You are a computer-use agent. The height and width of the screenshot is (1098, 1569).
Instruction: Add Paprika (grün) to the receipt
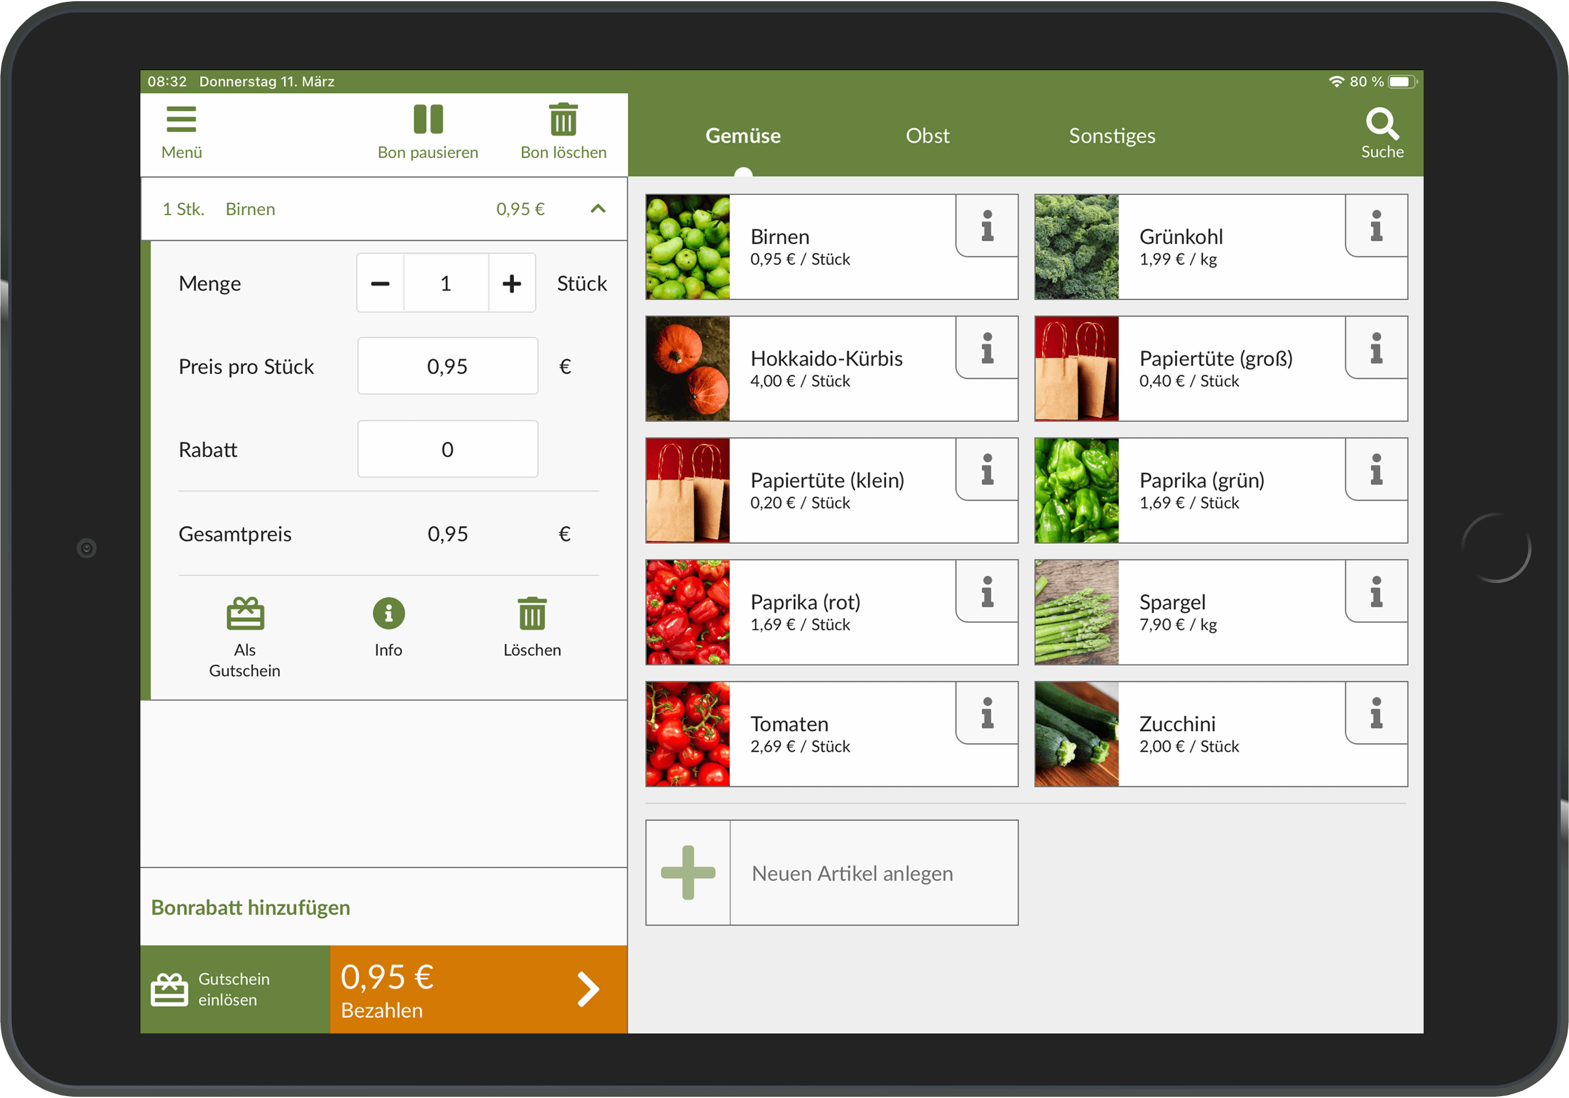pyautogui.click(x=1221, y=490)
